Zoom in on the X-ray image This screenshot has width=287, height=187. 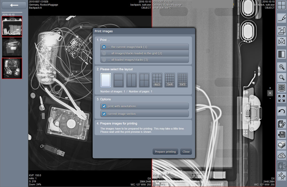[281, 67]
